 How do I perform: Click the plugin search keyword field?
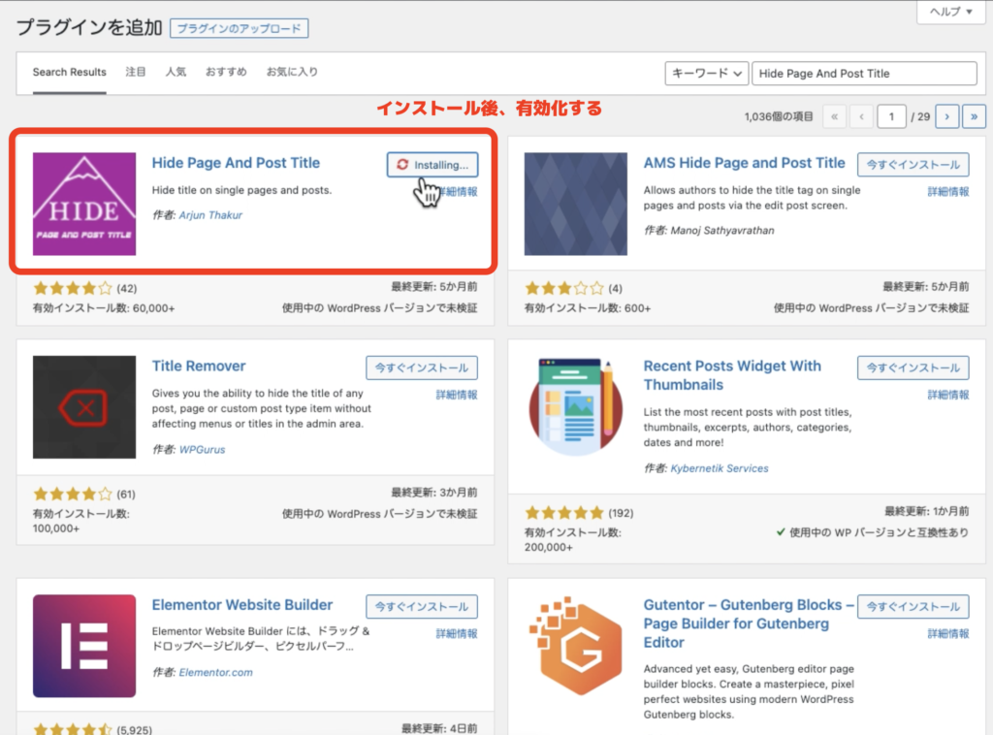[x=864, y=74]
